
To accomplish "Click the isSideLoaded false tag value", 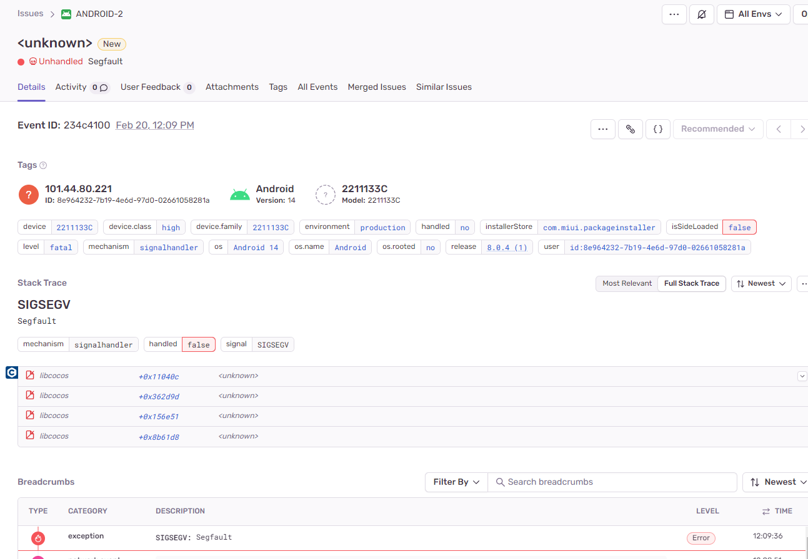I will [x=739, y=228].
